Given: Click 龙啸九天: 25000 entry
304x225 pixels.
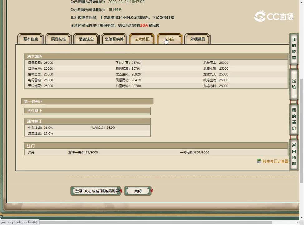Looking at the screenshot, I should 216,74.
